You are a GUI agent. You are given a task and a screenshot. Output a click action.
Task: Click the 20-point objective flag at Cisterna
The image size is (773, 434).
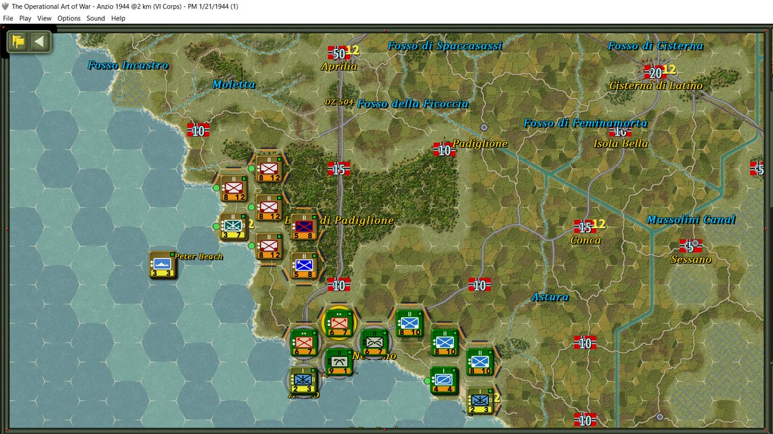(x=656, y=72)
